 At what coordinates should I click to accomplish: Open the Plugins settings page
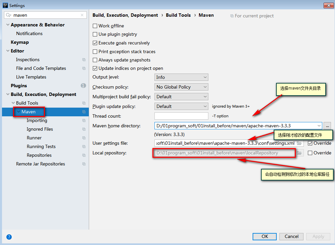tap(19, 86)
